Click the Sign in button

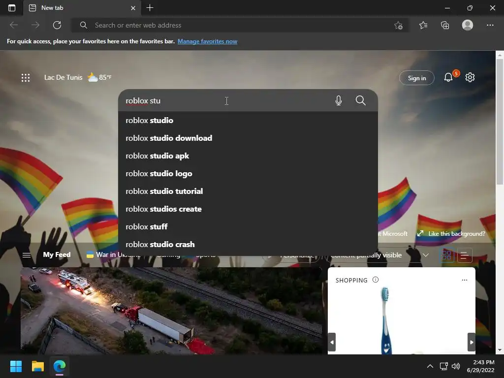(416, 78)
